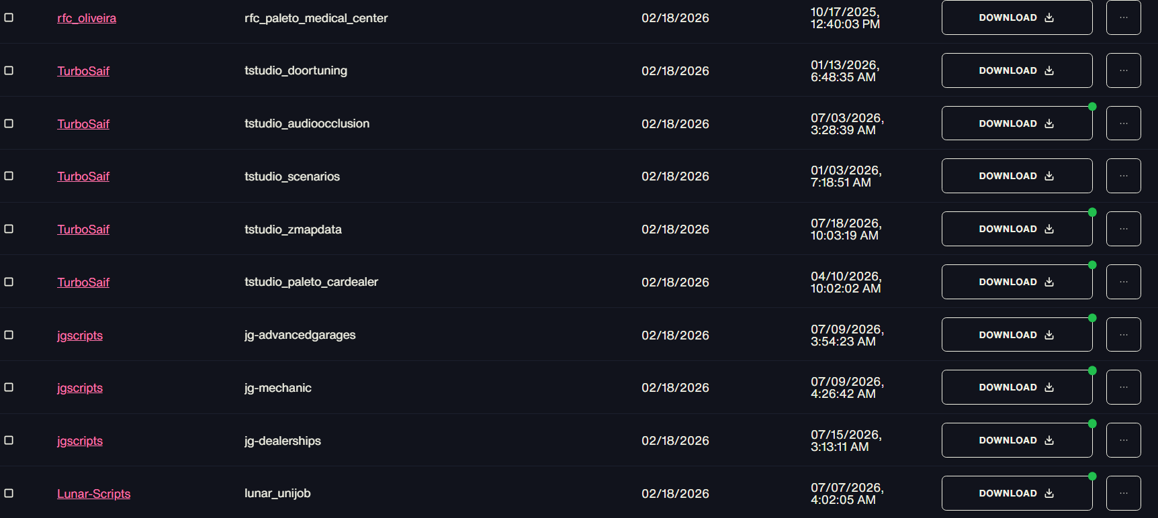1158x518 pixels.
Task: Open more options for jg-mechanic
Action: click(x=1123, y=387)
